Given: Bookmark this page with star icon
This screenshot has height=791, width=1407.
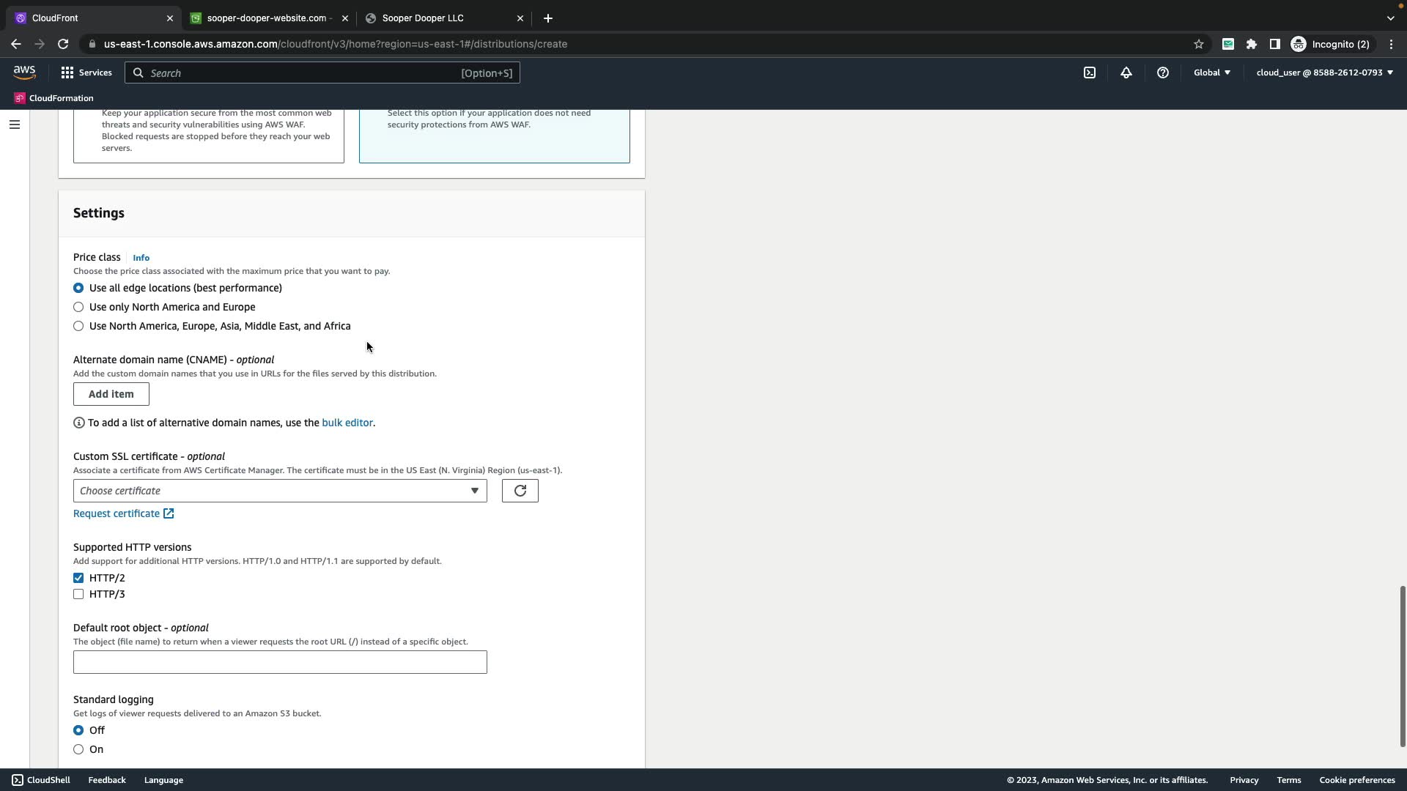Looking at the screenshot, I should pyautogui.click(x=1199, y=44).
